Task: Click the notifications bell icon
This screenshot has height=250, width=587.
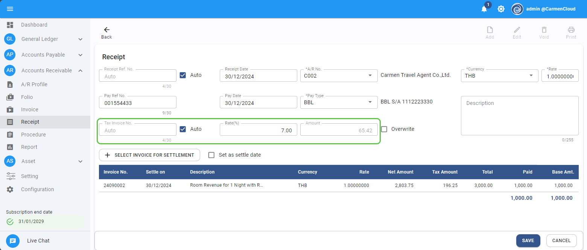Action: click(x=484, y=9)
